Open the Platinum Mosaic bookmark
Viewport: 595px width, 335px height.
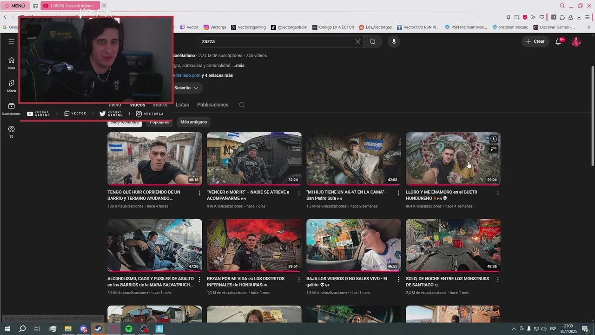(x=510, y=27)
